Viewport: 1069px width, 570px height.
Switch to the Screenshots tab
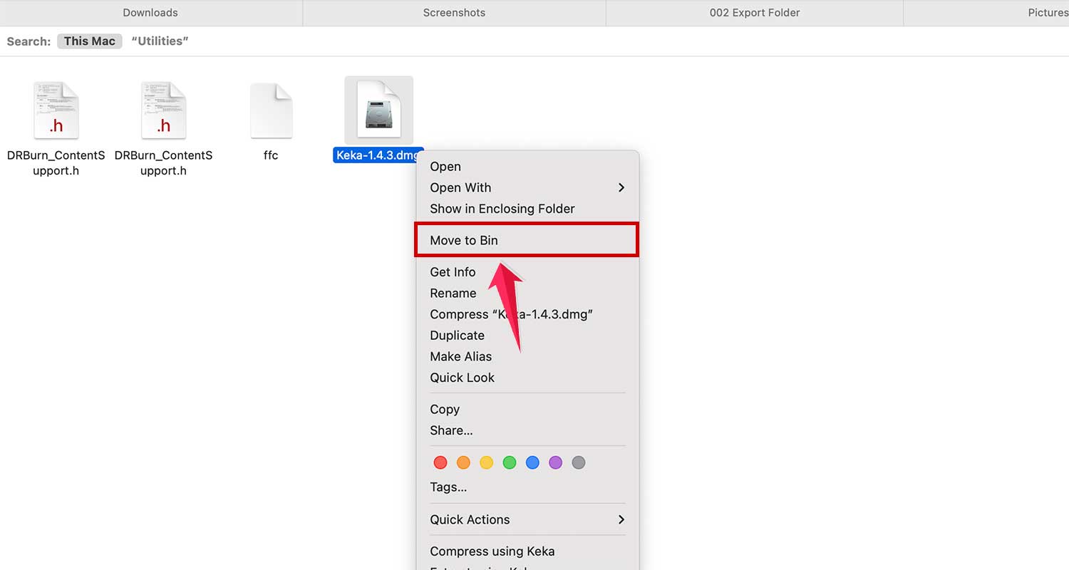pos(454,12)
